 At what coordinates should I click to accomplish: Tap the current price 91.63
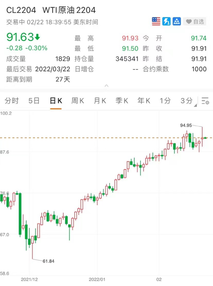click(20, 37)
